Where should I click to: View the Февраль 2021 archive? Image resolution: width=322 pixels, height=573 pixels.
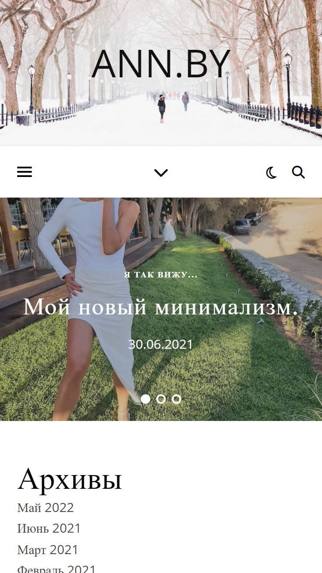[56, 569]
